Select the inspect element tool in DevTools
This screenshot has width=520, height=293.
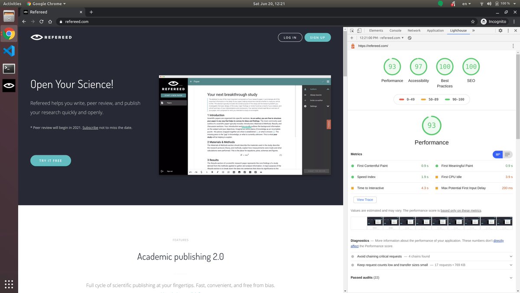click(x=351, y=30)
